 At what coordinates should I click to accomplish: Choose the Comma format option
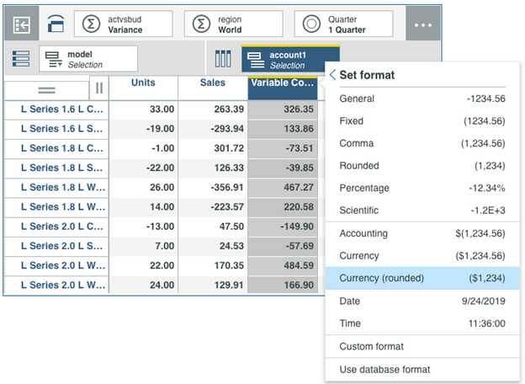(422, 143)
